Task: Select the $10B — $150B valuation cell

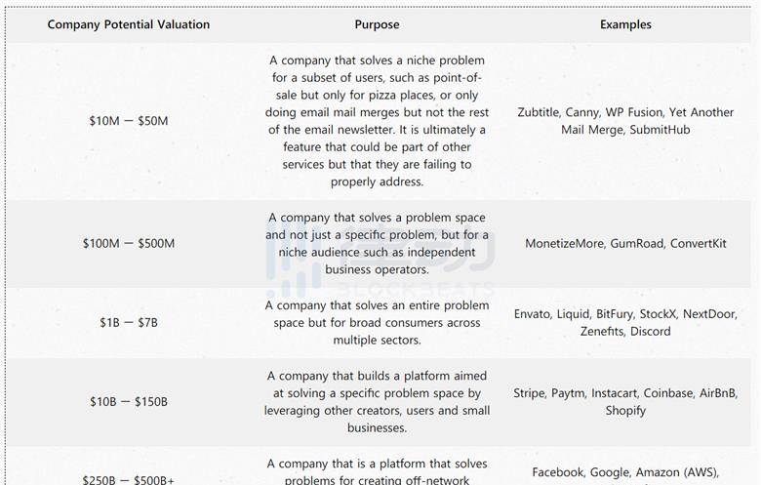Action: pos(129,401)
